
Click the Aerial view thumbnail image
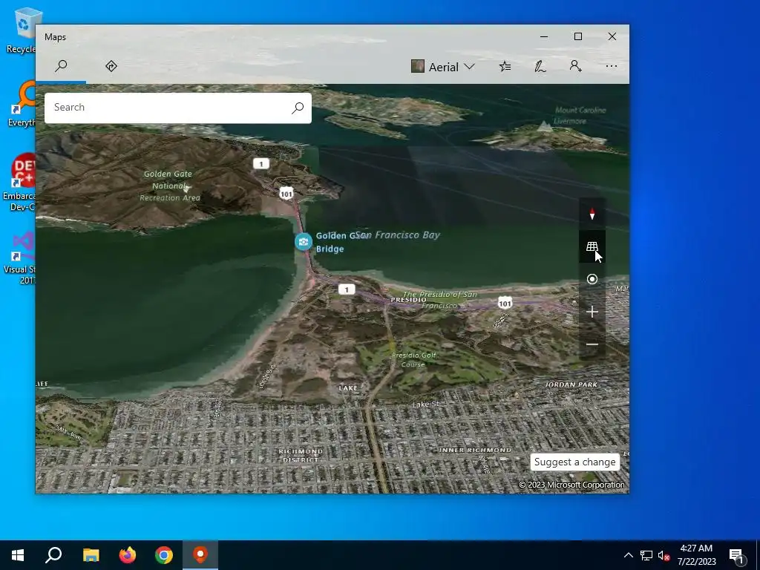[417, 66]
